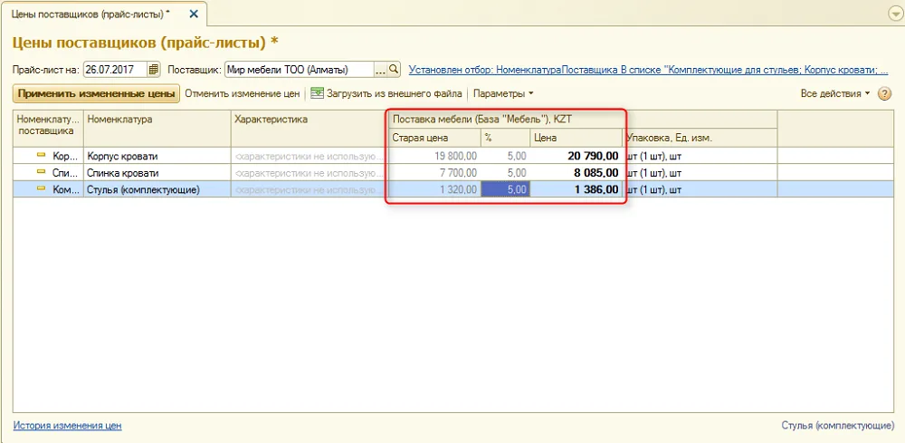This screenshot has height=443, width=905.
Task: Click the Прайс-лист на date field 26.07.2017
Action: 116,70
